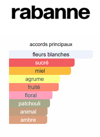The width and height of the screenshot is (100, 137).
Task: Click the brown animal accord bar
Action: click(x=28, y=112)
